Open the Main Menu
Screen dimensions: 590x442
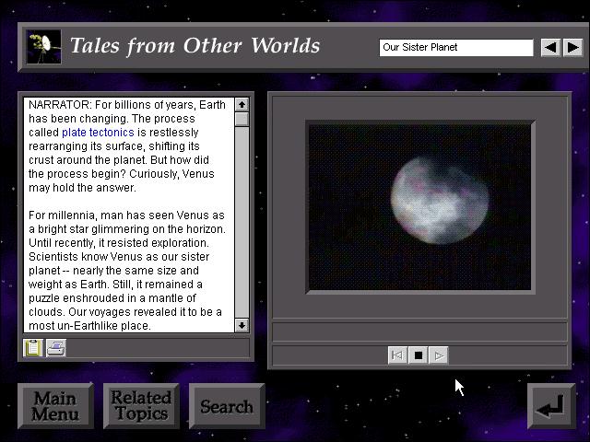pyautogui.click(x=55, y=406)
